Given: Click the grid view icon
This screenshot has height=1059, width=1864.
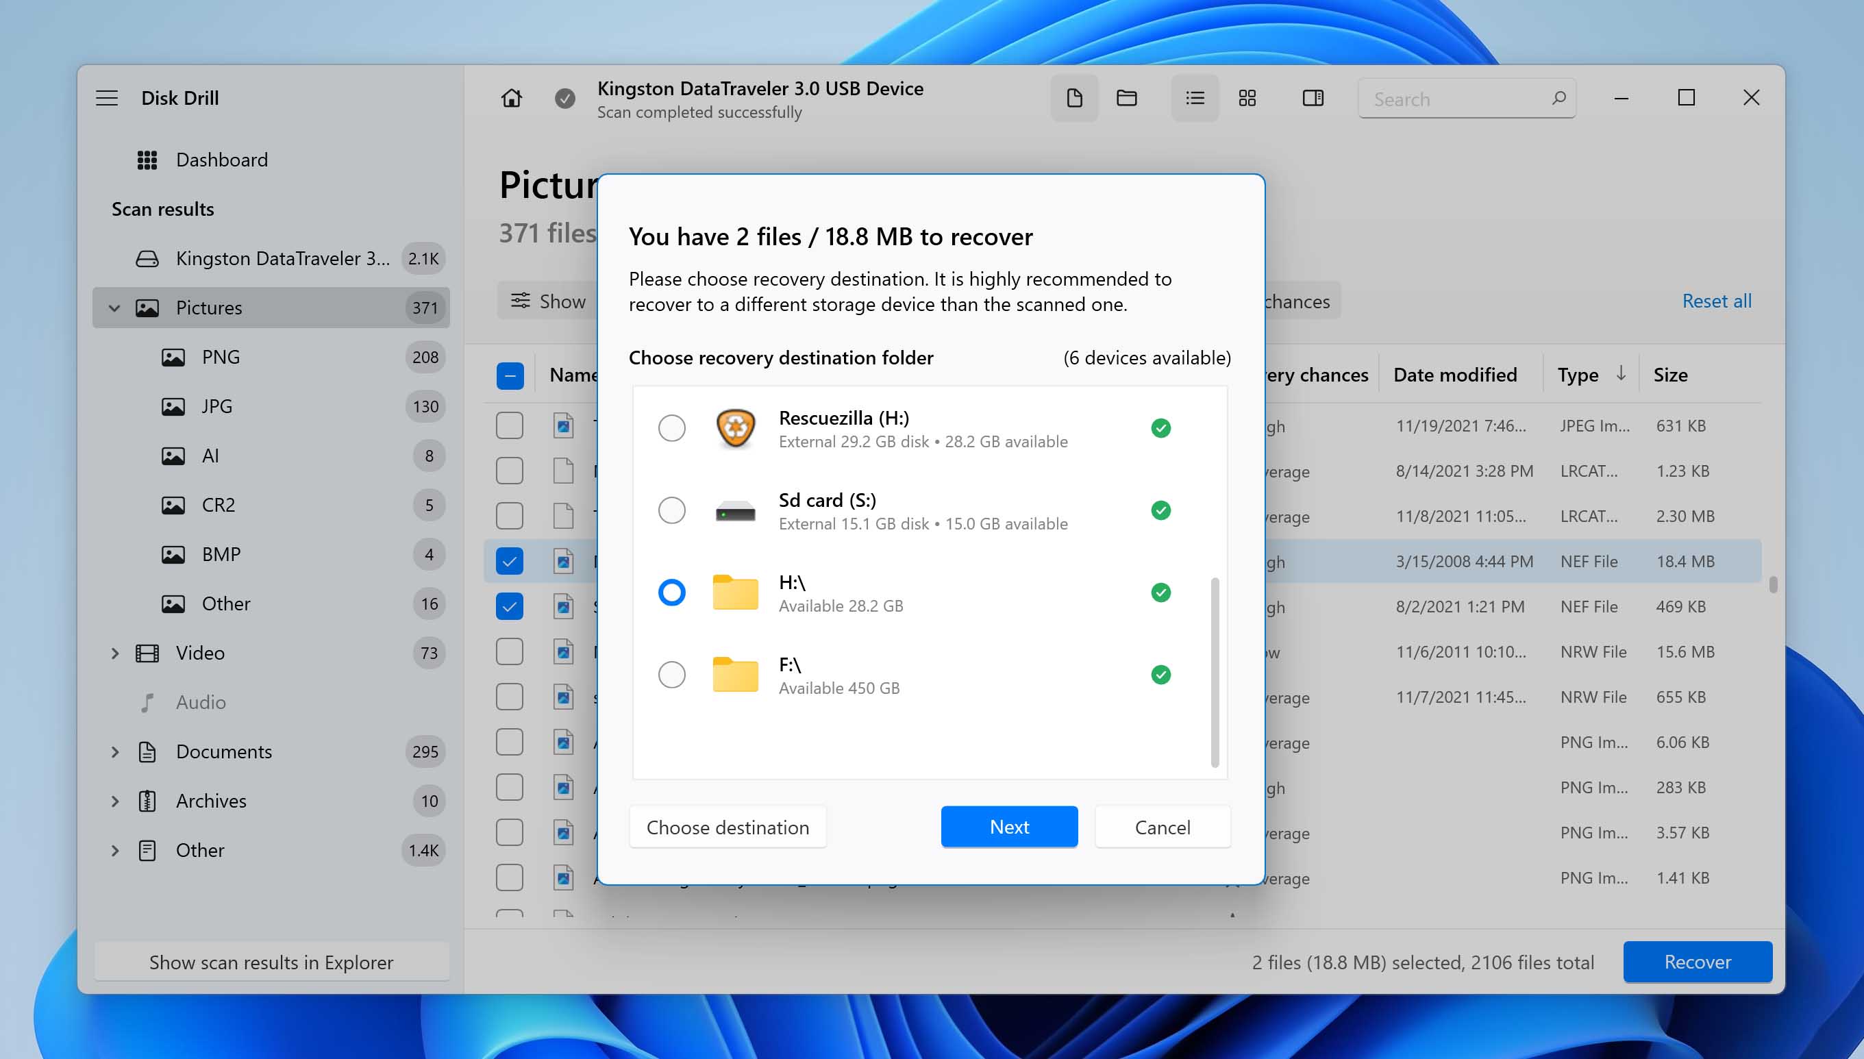Looking at the screenshot, I should pyautogui.click(x=1247, y=97).
